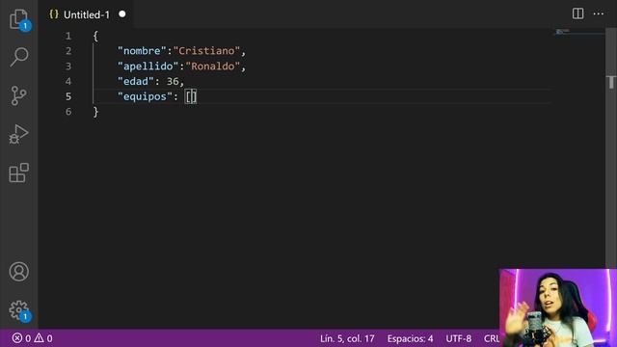Screen dimensions: 617x347
Task: Open the Explorer view in activity bar
Action: click(19, 19)
